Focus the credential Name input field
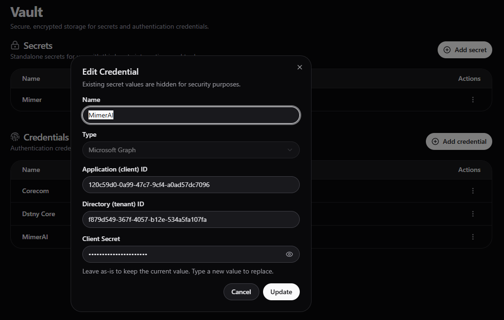This screenshot has width=504, height=320. click(191, 115)
